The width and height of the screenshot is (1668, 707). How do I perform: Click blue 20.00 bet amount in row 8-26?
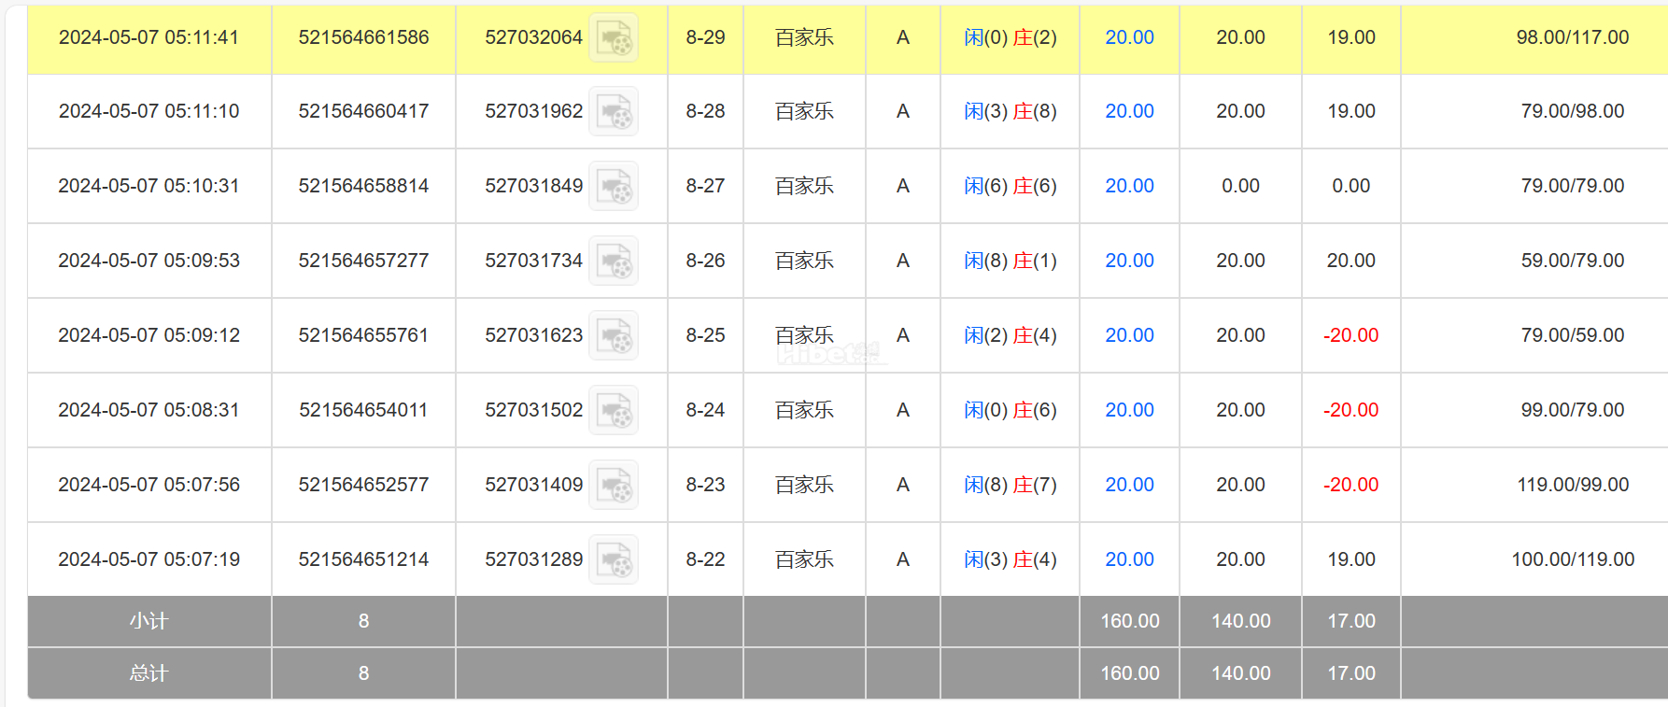pos(1129,261)
